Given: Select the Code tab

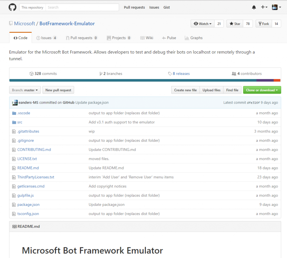Looking at the screenshot, I should click(20, 38).
